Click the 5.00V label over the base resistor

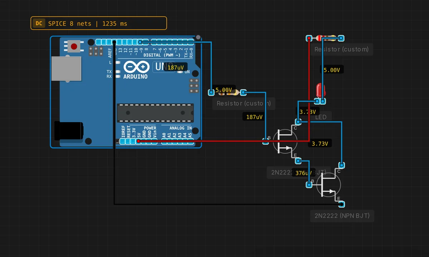[x=224, y=90]
